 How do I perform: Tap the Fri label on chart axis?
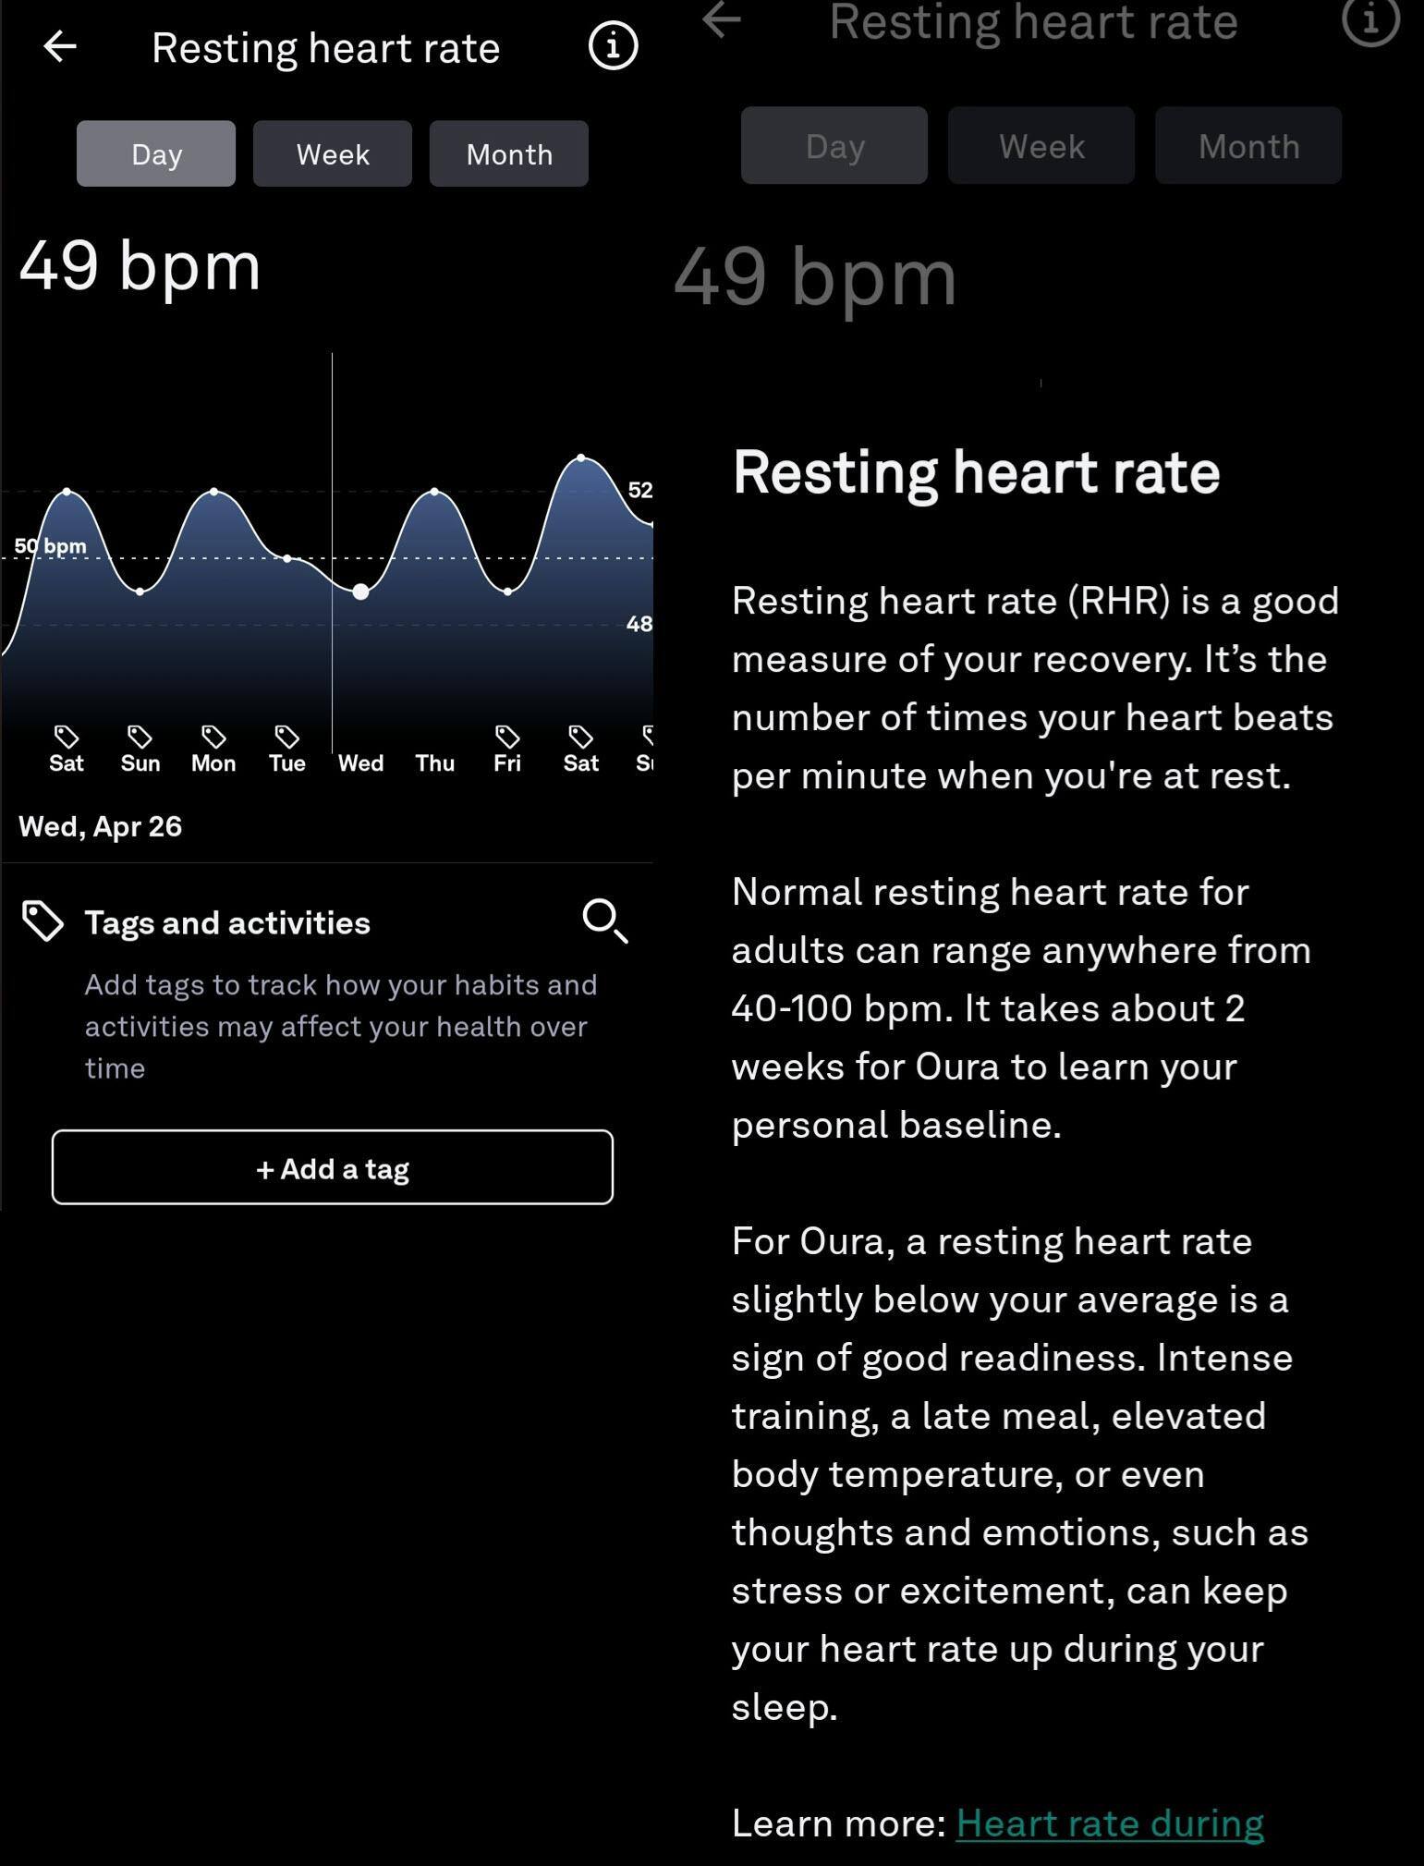pyautogui.click(x=507, y=763)
